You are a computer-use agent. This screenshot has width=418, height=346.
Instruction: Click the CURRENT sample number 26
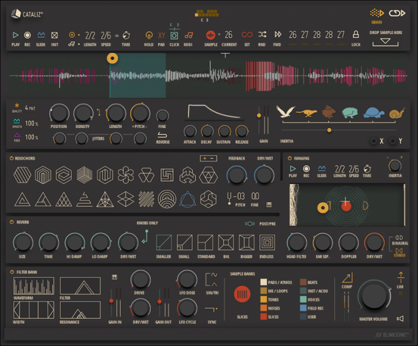coord(228,35)
